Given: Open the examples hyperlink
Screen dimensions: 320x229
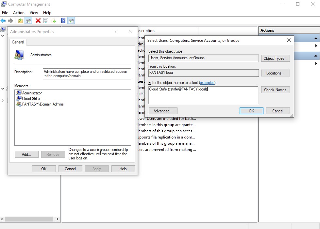Looking at the screenshot, I should (207, 83).
